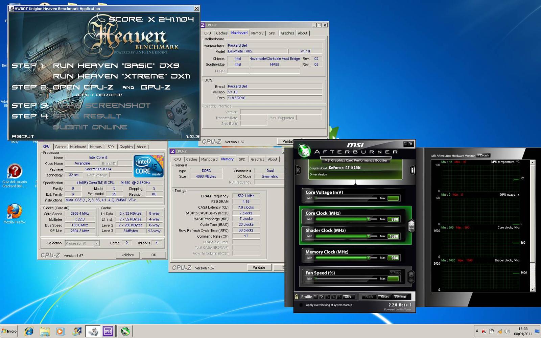Click the hardware monitor scrollbar down arrow

point(533,289)
